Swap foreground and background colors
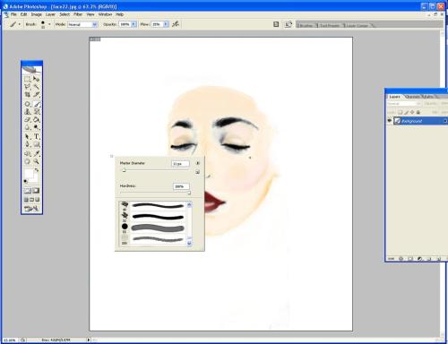This screenshot has height=344, width=448. point(37,170)
